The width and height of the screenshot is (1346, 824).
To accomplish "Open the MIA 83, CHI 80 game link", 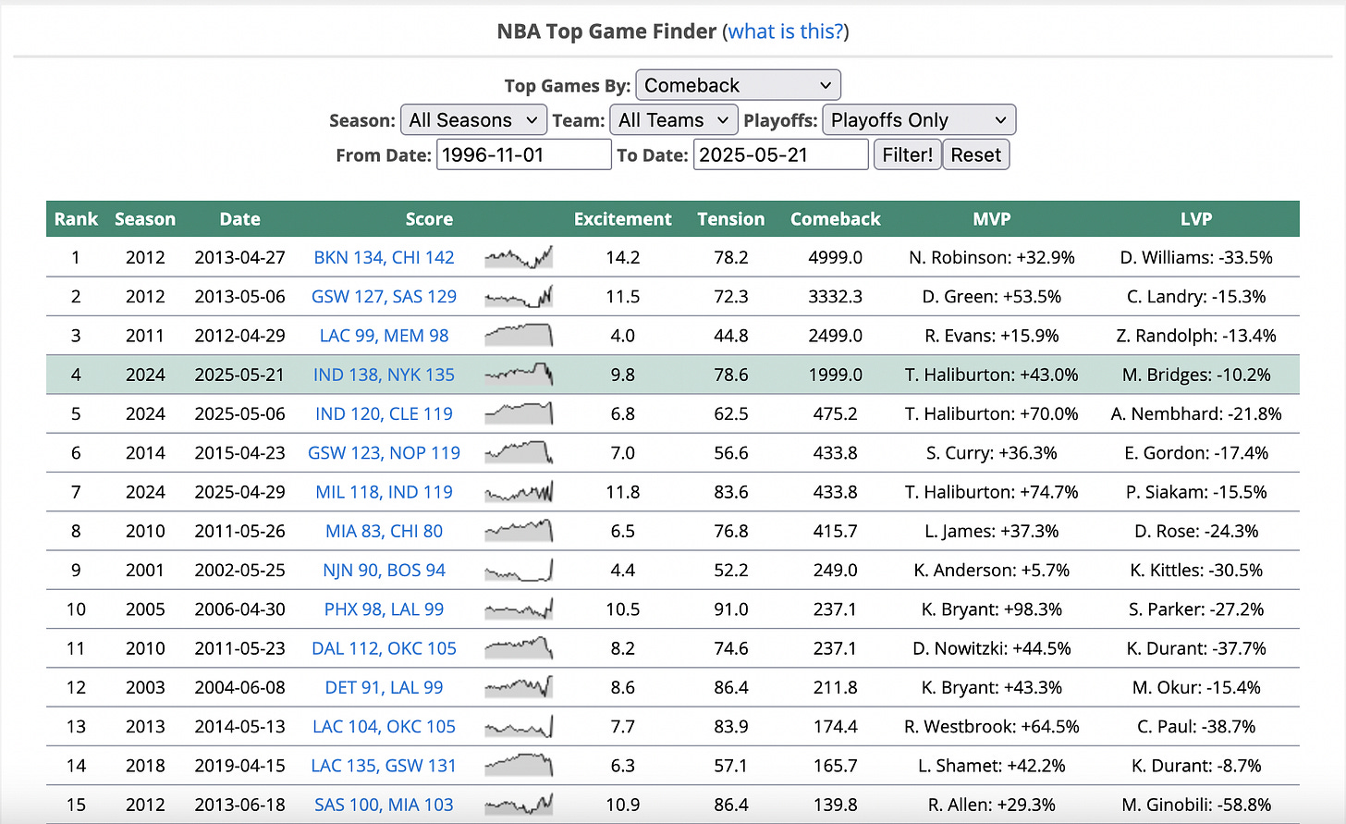I will [384, 531].
